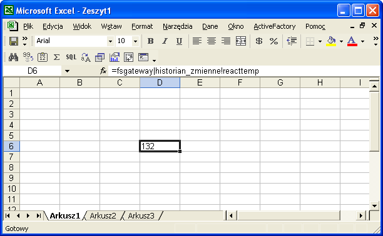
Task: Open the Arial font name dropdown
Action: 110,41
